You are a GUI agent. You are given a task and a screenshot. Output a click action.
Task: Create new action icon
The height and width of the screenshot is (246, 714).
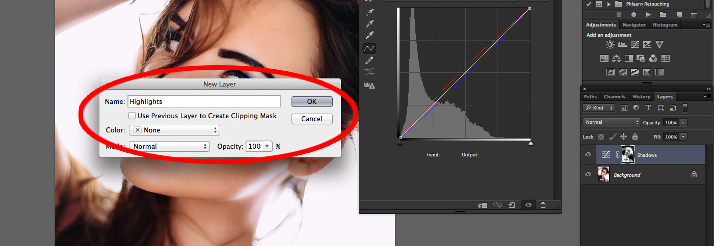[679, 15]
